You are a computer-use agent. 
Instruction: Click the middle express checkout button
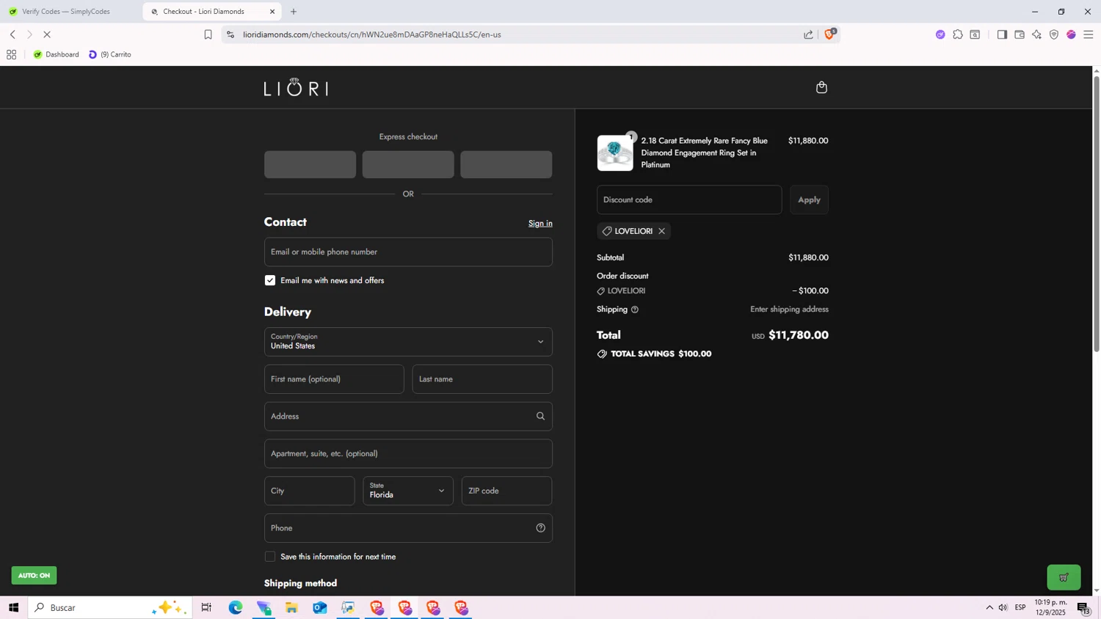(x=408, y=164)
